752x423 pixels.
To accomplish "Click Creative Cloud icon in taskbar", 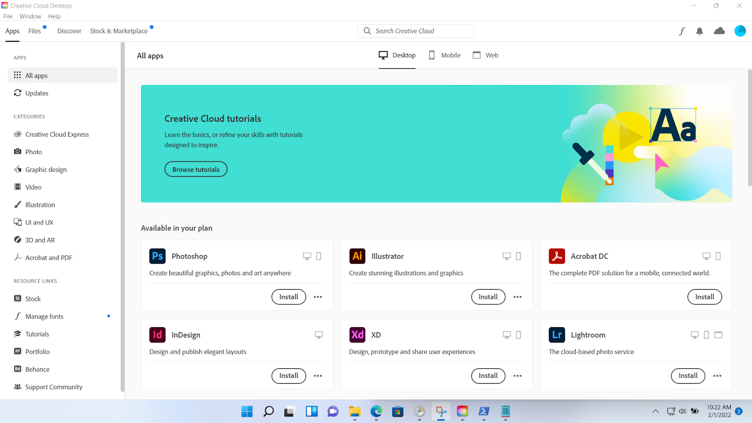I will (x=462, y=412).
